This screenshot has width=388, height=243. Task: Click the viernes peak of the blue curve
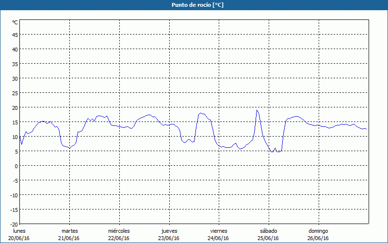pos(201,113)
